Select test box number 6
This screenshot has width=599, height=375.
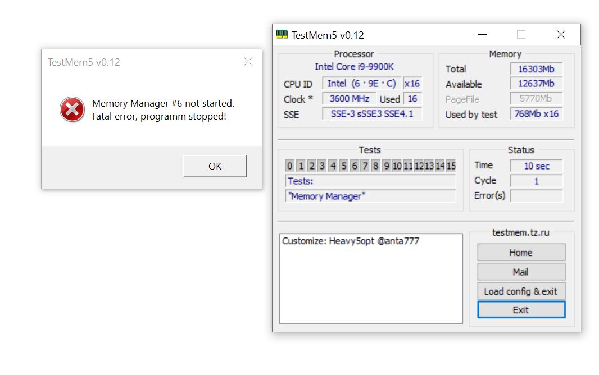tap(355, 166)
